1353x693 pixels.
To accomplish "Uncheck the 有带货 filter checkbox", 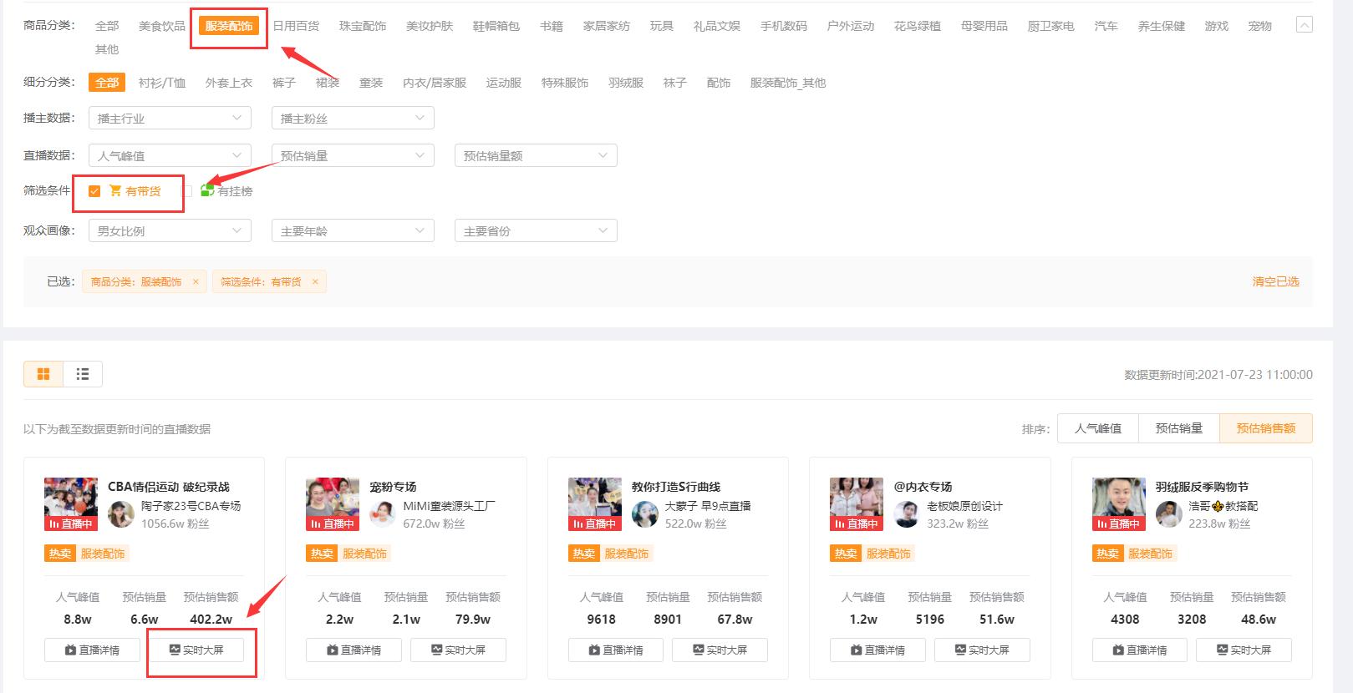I will click(94, 191).
